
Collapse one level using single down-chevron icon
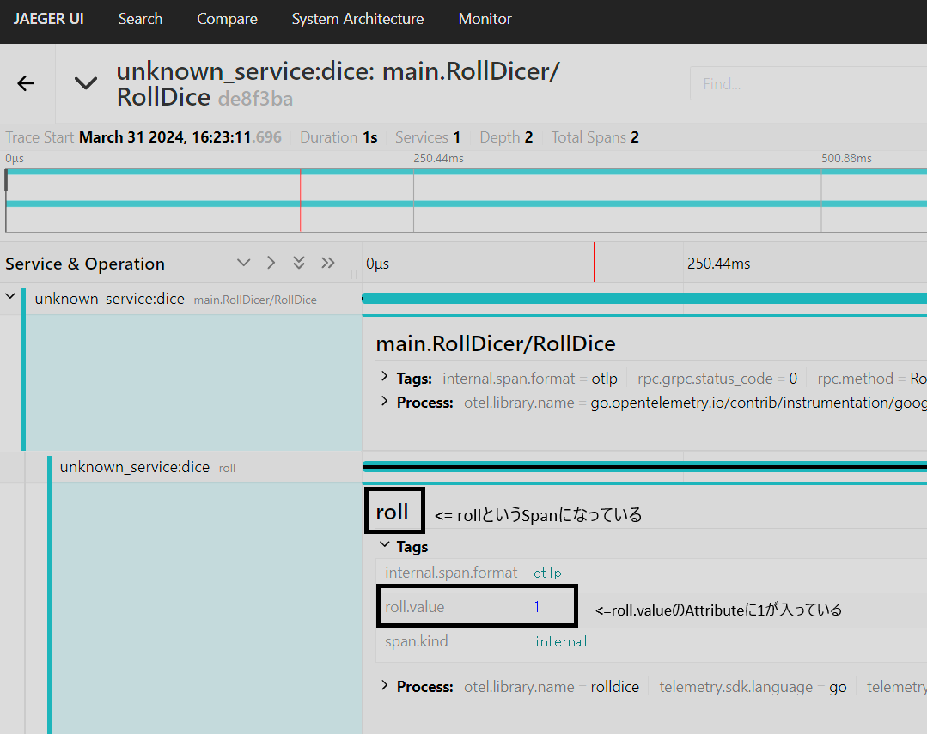click(x=243, y=263)
